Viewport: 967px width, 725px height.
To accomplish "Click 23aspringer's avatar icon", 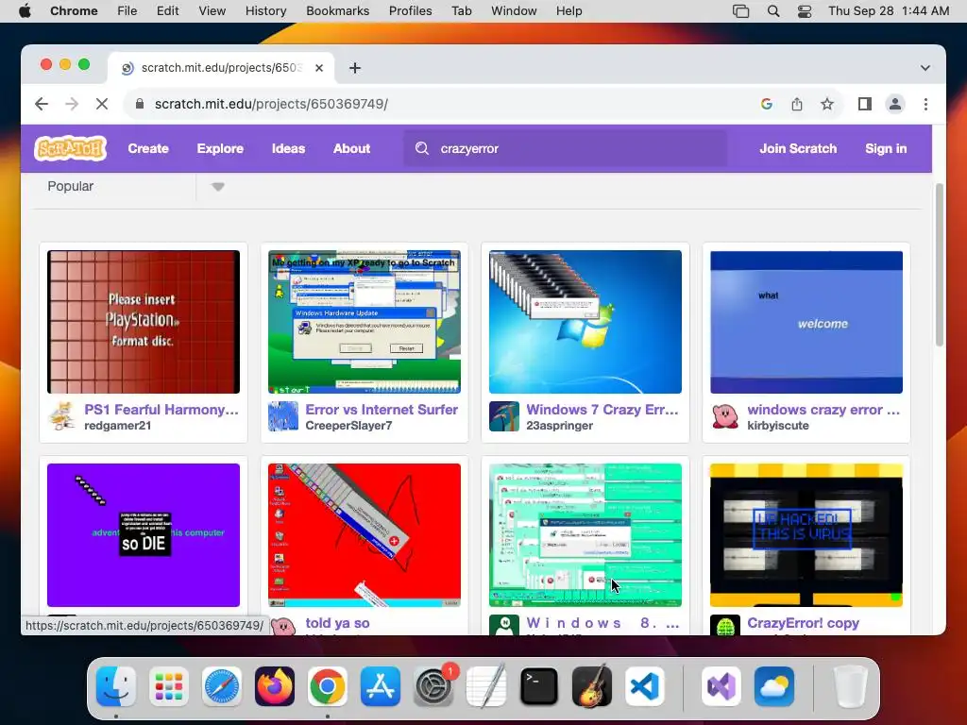I will [504, 416].
